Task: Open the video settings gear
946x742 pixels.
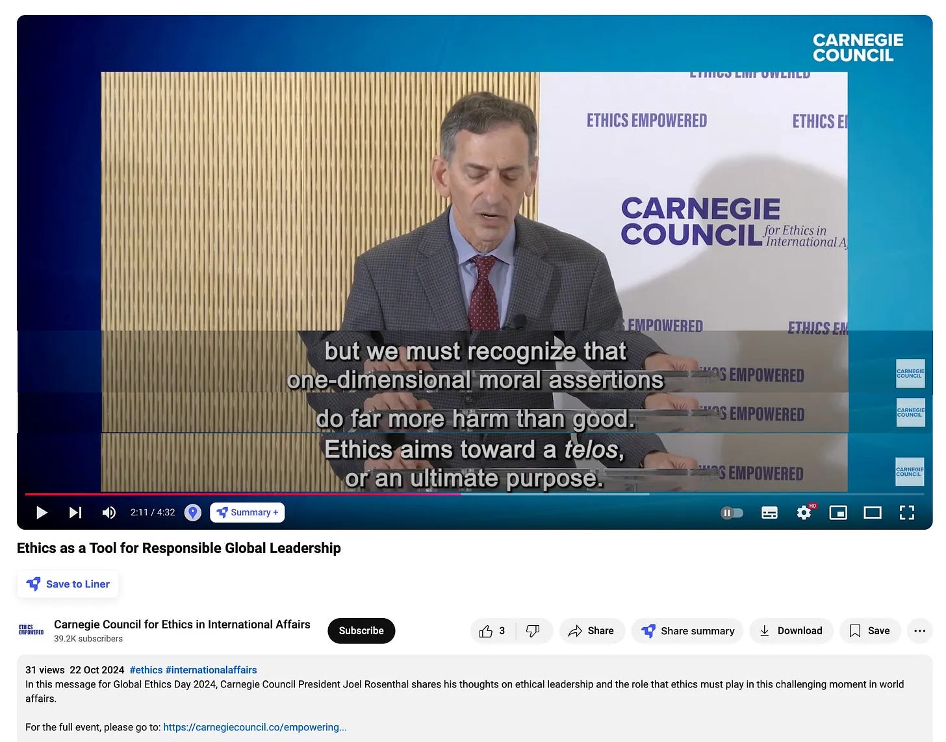Action: tap(804, 513)
